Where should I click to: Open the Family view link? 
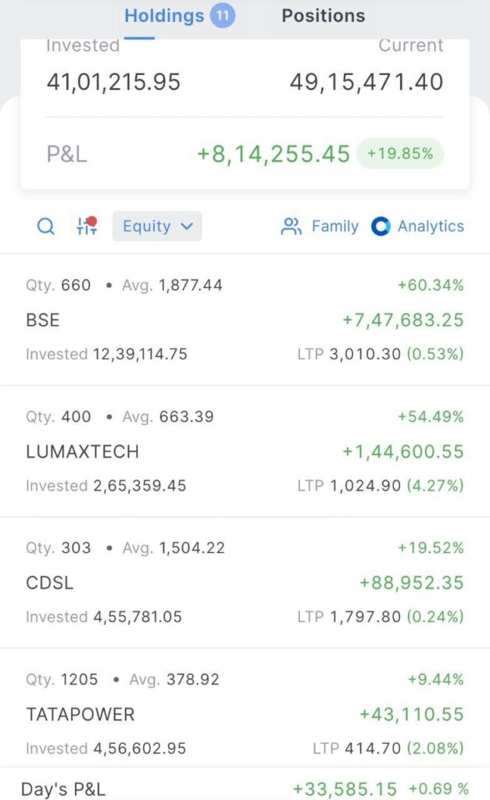pyautogui.click(x=334, y=227)
